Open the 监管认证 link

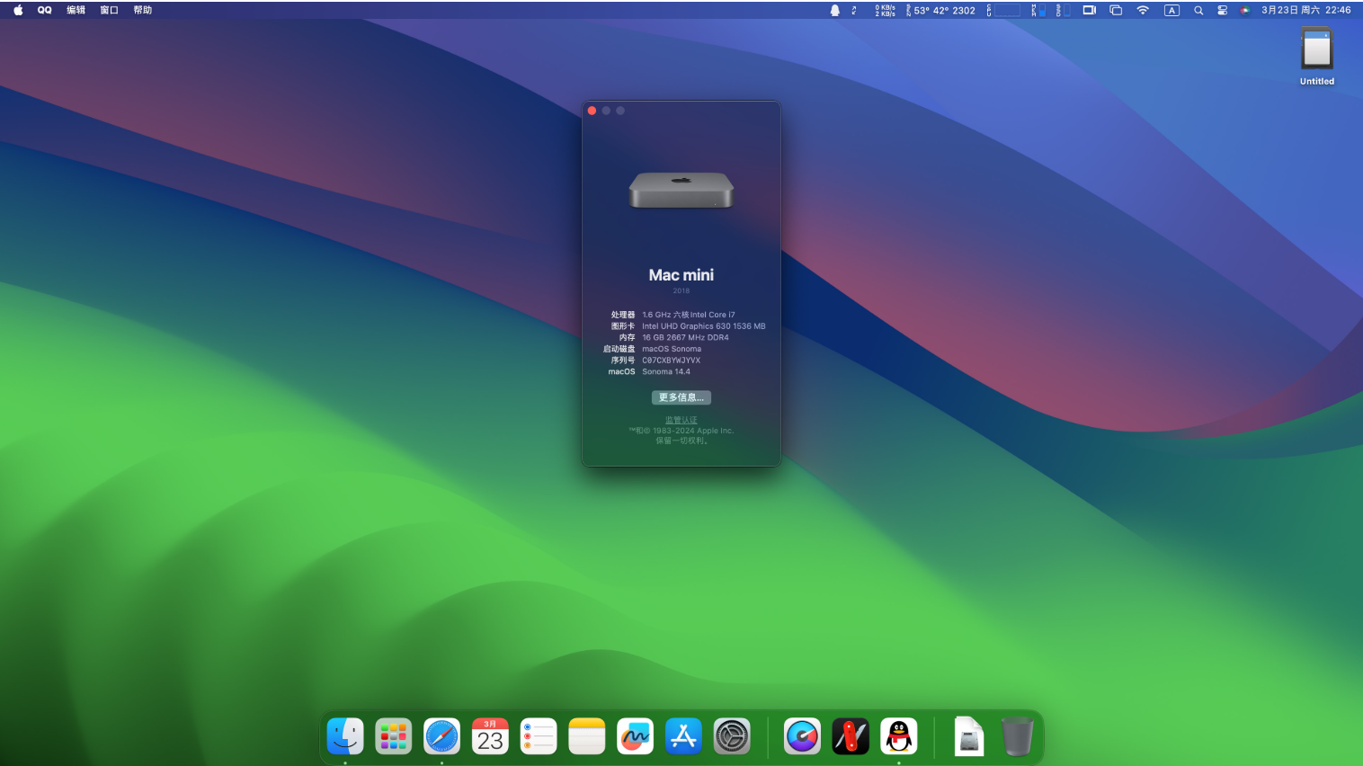681,420
